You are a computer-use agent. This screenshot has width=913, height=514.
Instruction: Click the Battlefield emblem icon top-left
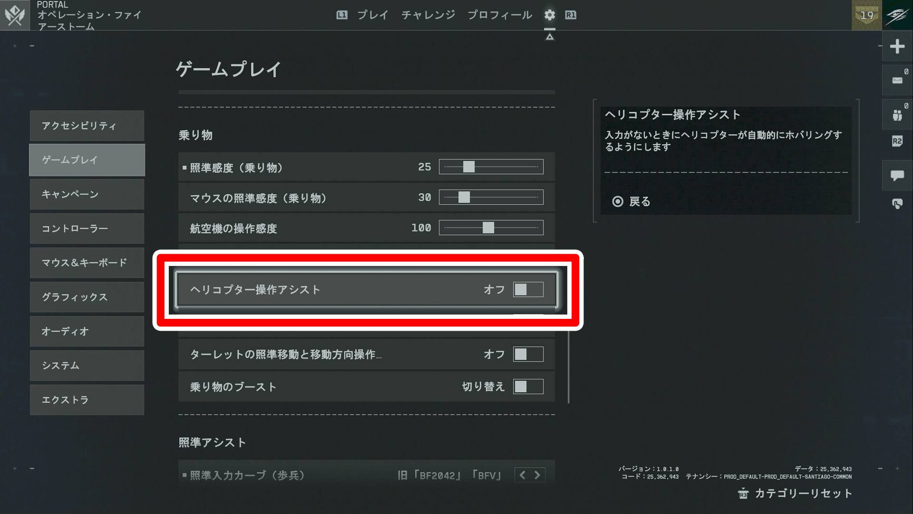(15, 15)
